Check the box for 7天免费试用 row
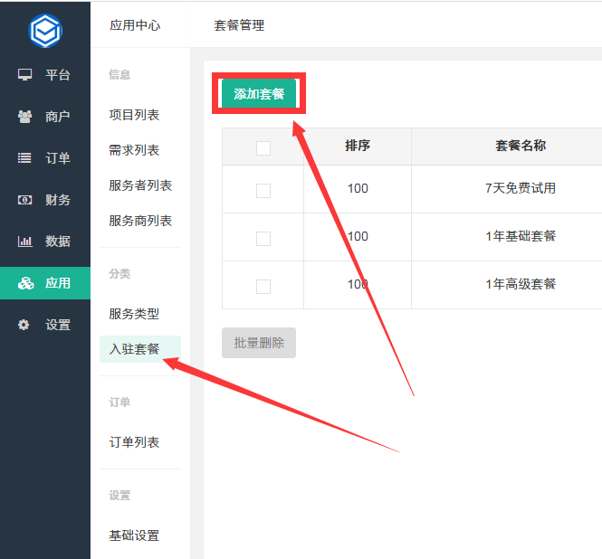The width and height of the screenshot is (602, 559). coord(263,191)
